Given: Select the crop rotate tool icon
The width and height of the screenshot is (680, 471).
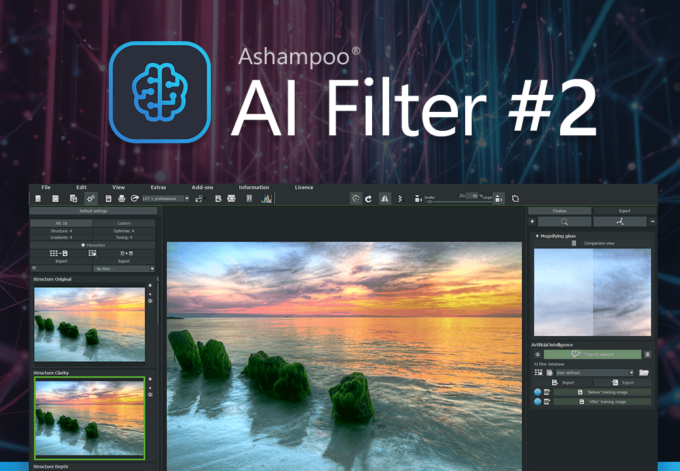Looking at the screenshot, I should 515,199.
